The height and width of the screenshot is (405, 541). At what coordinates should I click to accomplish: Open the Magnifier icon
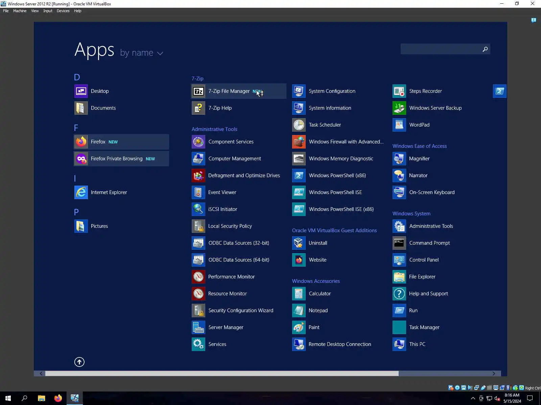[x=399, y=159]
